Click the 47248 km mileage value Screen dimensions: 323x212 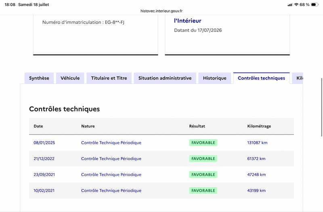[256, 174]
